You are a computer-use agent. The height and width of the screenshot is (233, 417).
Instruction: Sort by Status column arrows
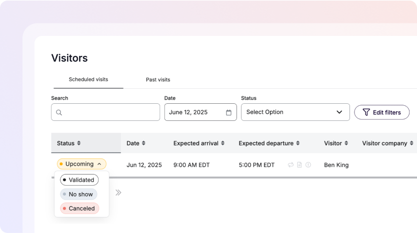[x=78, y=143]
